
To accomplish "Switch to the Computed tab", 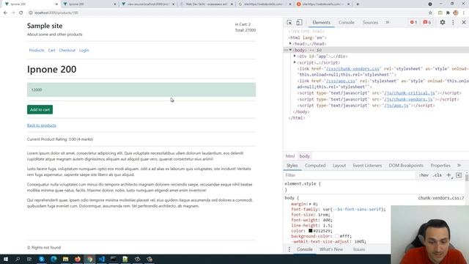I will click(x=315, y=166).
